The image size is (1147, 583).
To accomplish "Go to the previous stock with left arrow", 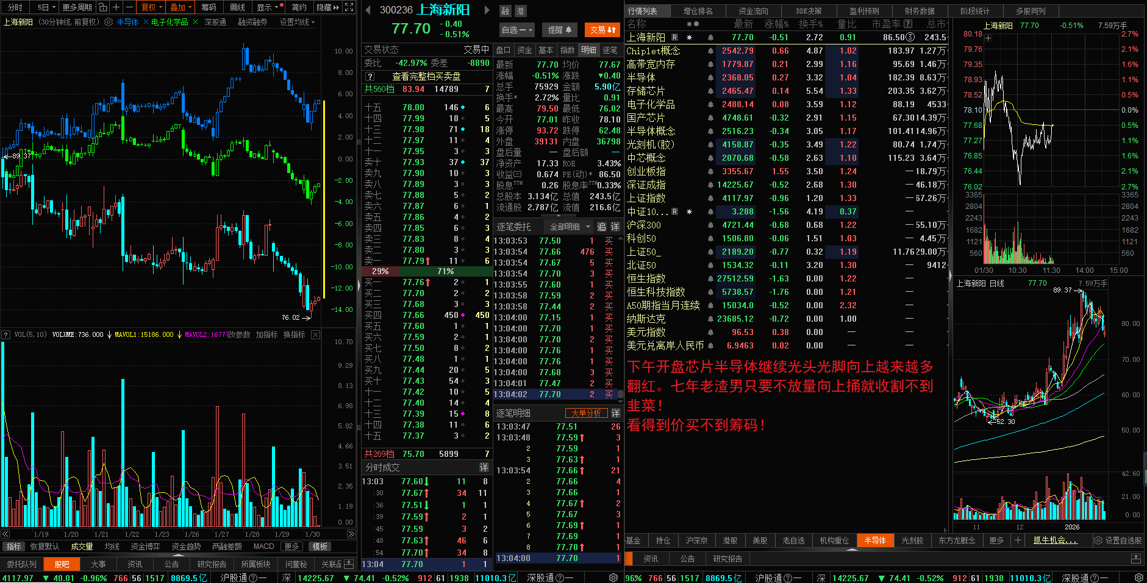I will tap(368, 10).
